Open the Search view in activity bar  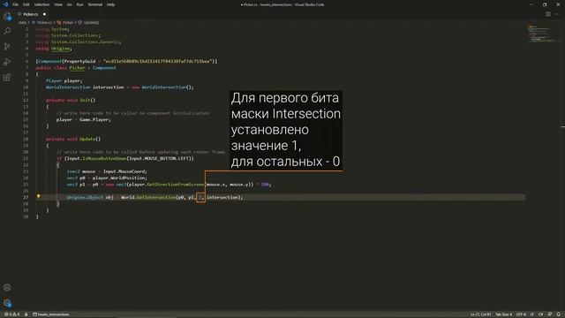[7, 32]
